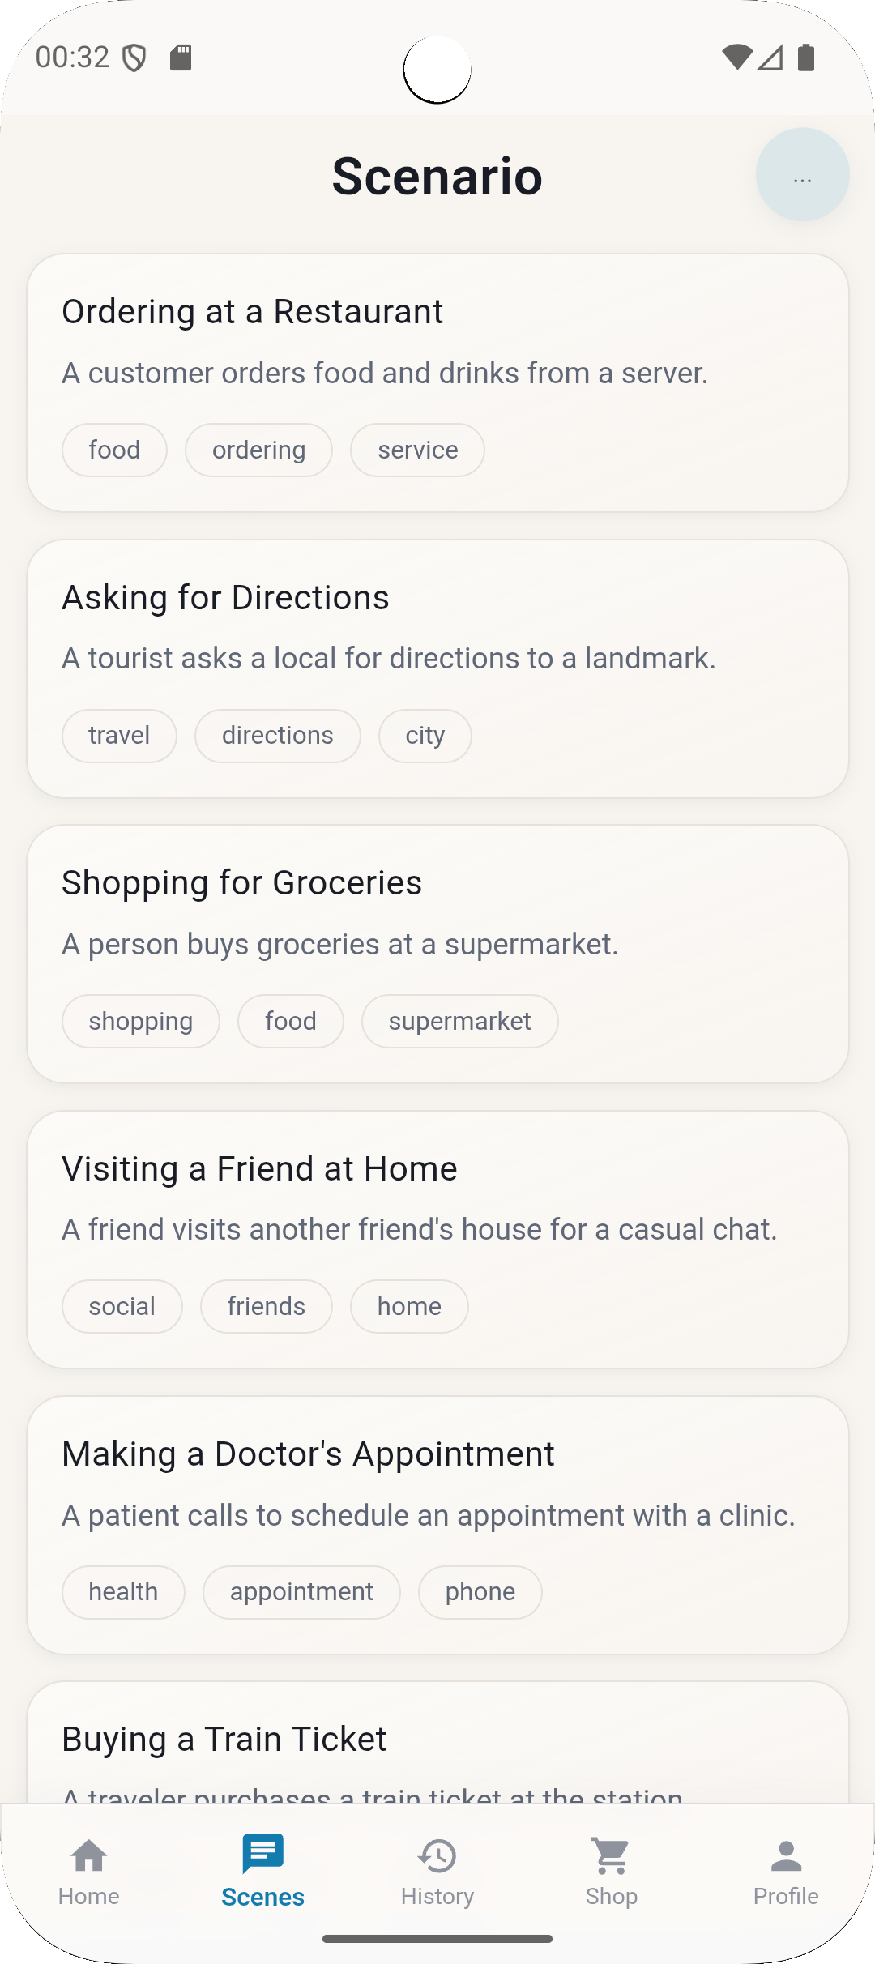Image resolution: width=875 pixels, height=1964 pixels.
Task: Tap the 'friends' tag chip
Action: 266,1307
